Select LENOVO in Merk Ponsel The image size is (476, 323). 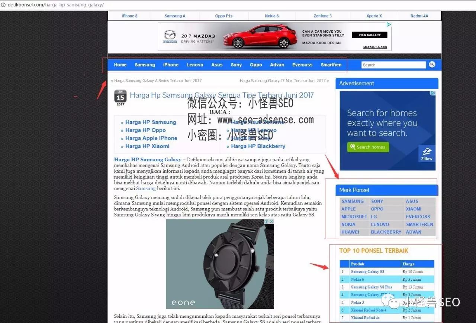pos(380,225)
